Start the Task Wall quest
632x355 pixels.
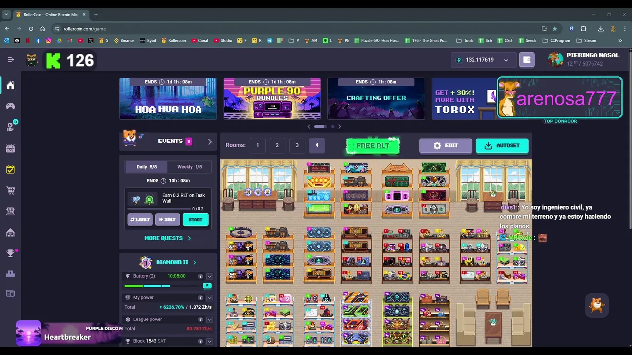196,219
